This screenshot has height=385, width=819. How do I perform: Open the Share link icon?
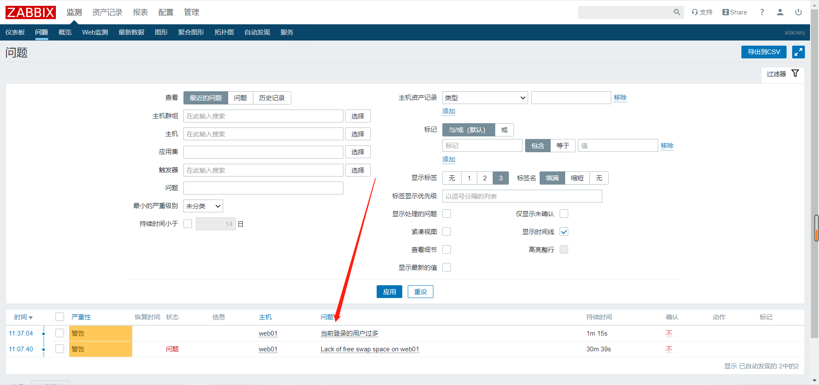[735, 12]
